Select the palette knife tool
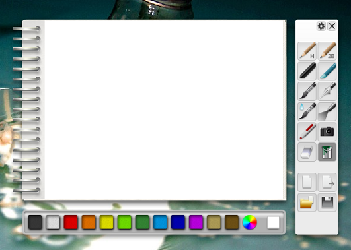The height and width of the screenshot is (250, 351). point(327,111)
